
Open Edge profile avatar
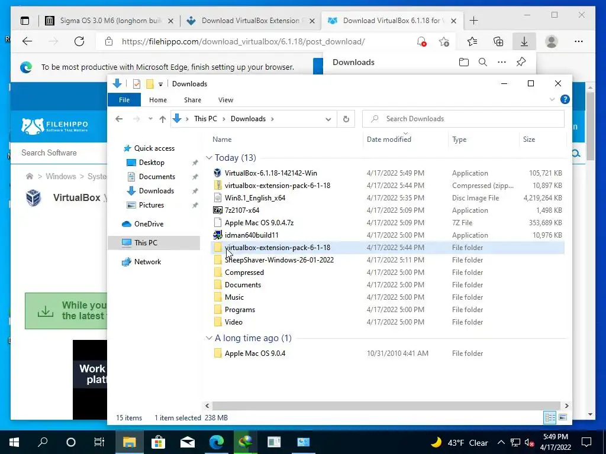pos(552,41)
